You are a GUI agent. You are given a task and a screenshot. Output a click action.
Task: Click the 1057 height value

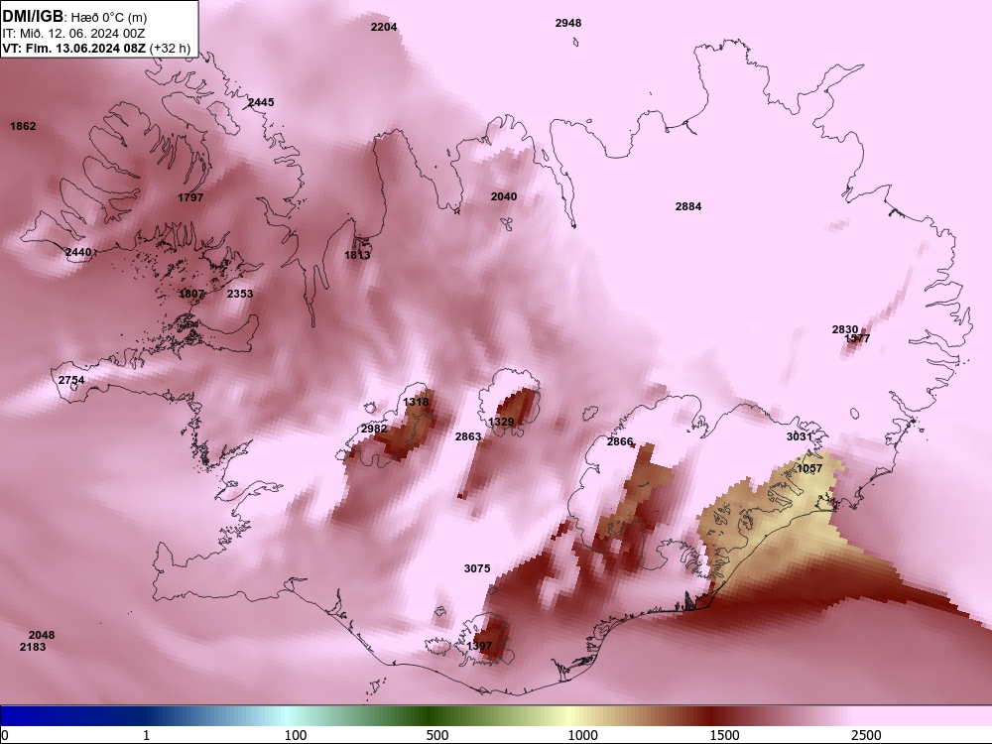click(809, 468)
